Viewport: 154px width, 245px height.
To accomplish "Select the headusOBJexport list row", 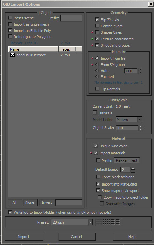I will [x=45, y=55].
